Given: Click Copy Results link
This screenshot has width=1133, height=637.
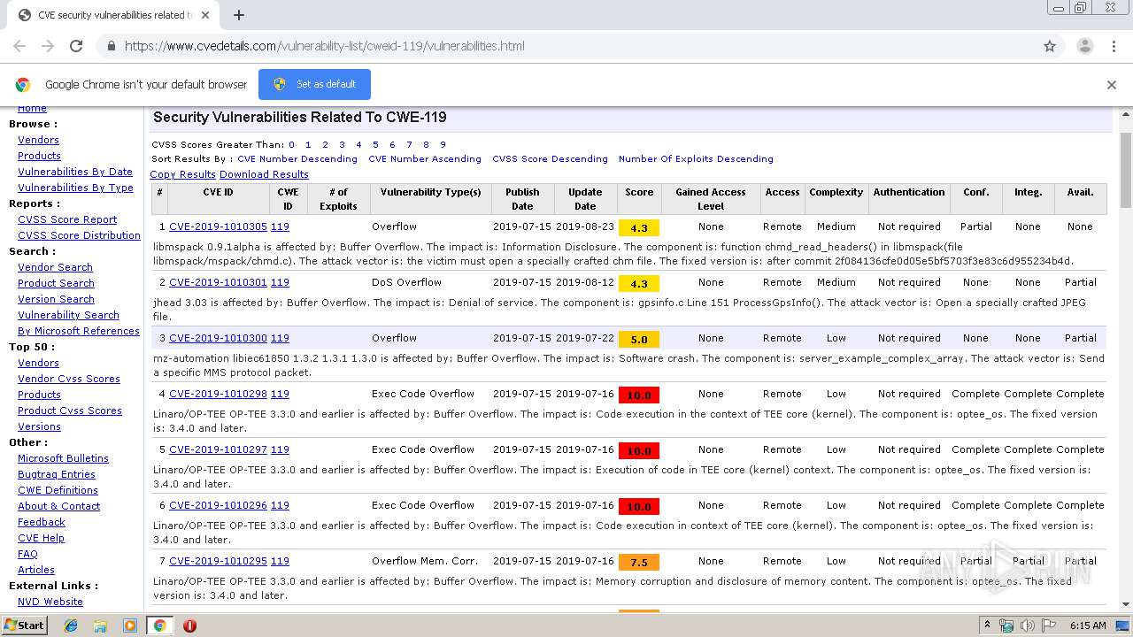Looking at the screenshot, I should pos(183,174).
